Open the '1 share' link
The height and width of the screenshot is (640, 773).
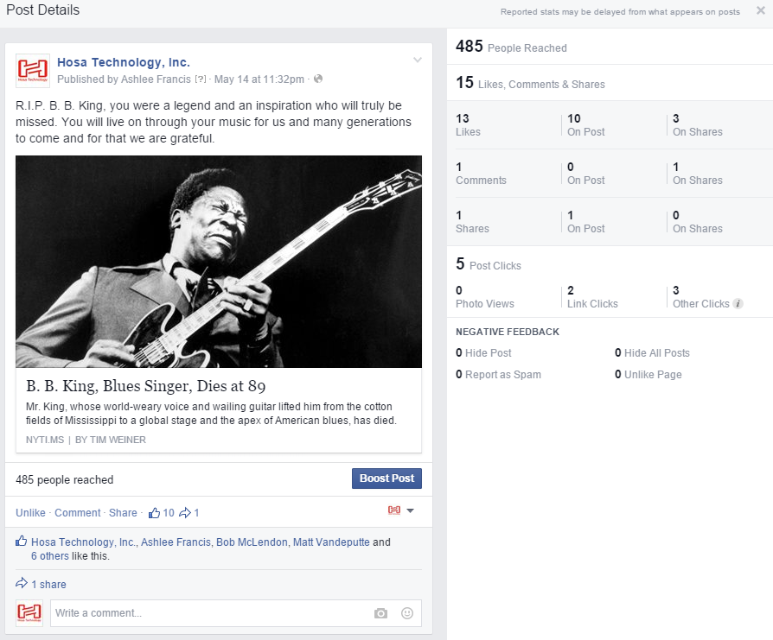(x=48, y=585)
